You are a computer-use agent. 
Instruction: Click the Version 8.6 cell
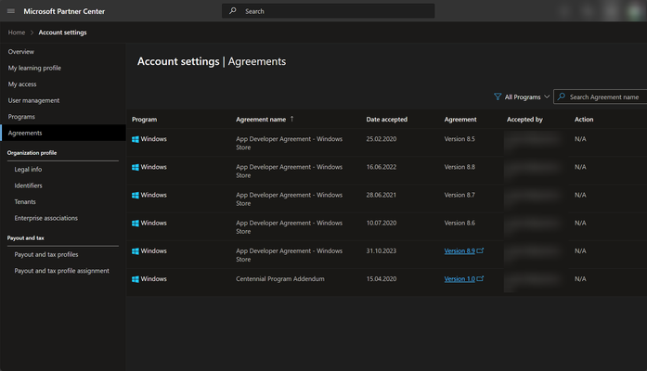459,223
